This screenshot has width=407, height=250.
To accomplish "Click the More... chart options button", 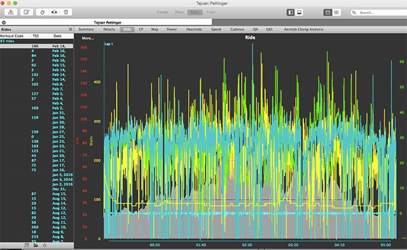I will click(88, 38).
